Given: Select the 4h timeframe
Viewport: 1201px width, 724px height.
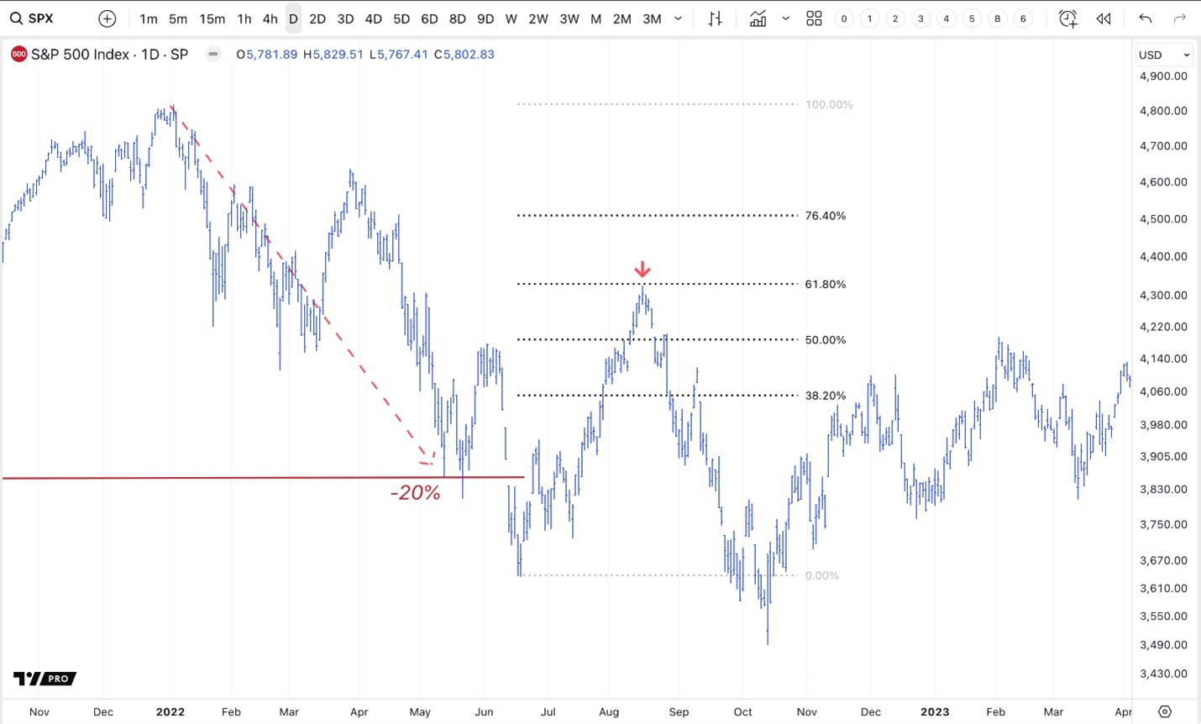Looking at the screenshot, I should pyautogui.click(x=270, y=18).
